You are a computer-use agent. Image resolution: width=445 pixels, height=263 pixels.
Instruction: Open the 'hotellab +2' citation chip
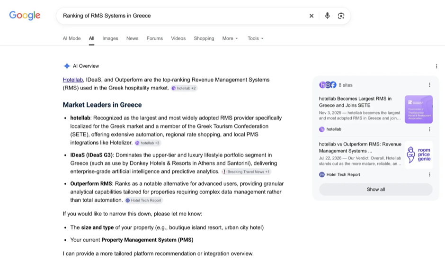pyautogui.click(x=184, y=88)
